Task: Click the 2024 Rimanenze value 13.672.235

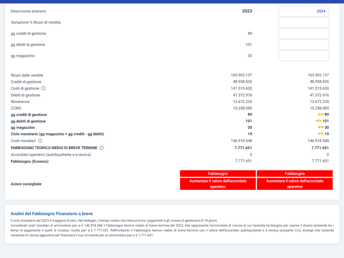Action: [319, 101]
